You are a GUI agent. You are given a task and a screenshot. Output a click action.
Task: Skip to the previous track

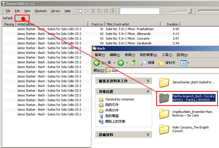pos(99,11)
